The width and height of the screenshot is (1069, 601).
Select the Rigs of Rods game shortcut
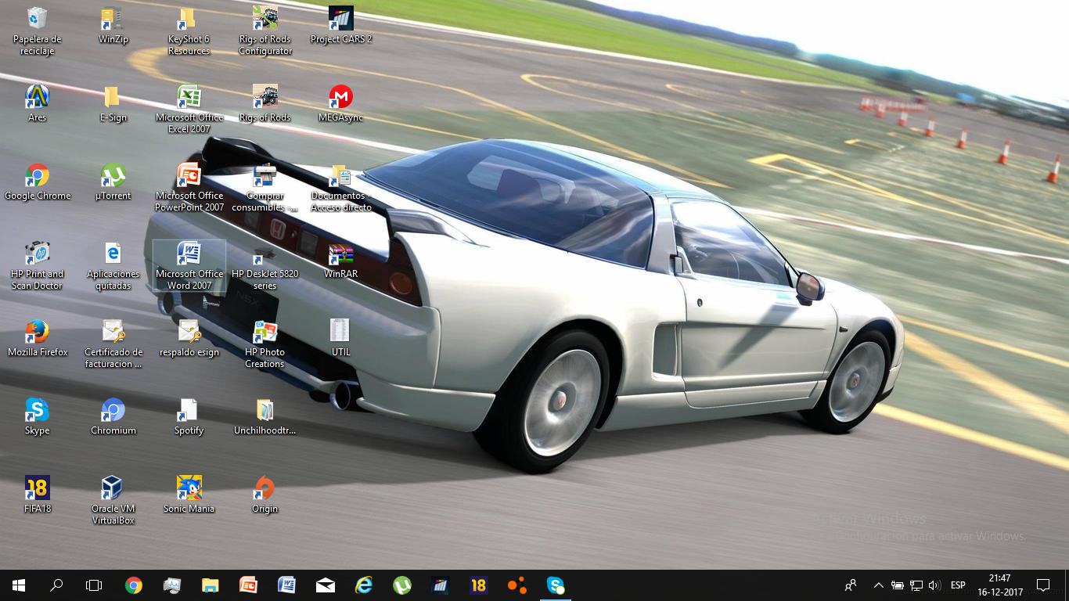[265, 103]
